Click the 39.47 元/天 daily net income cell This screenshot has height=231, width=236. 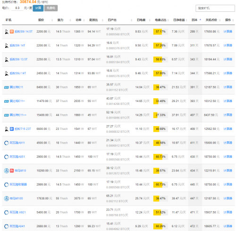tap(179, 198)
